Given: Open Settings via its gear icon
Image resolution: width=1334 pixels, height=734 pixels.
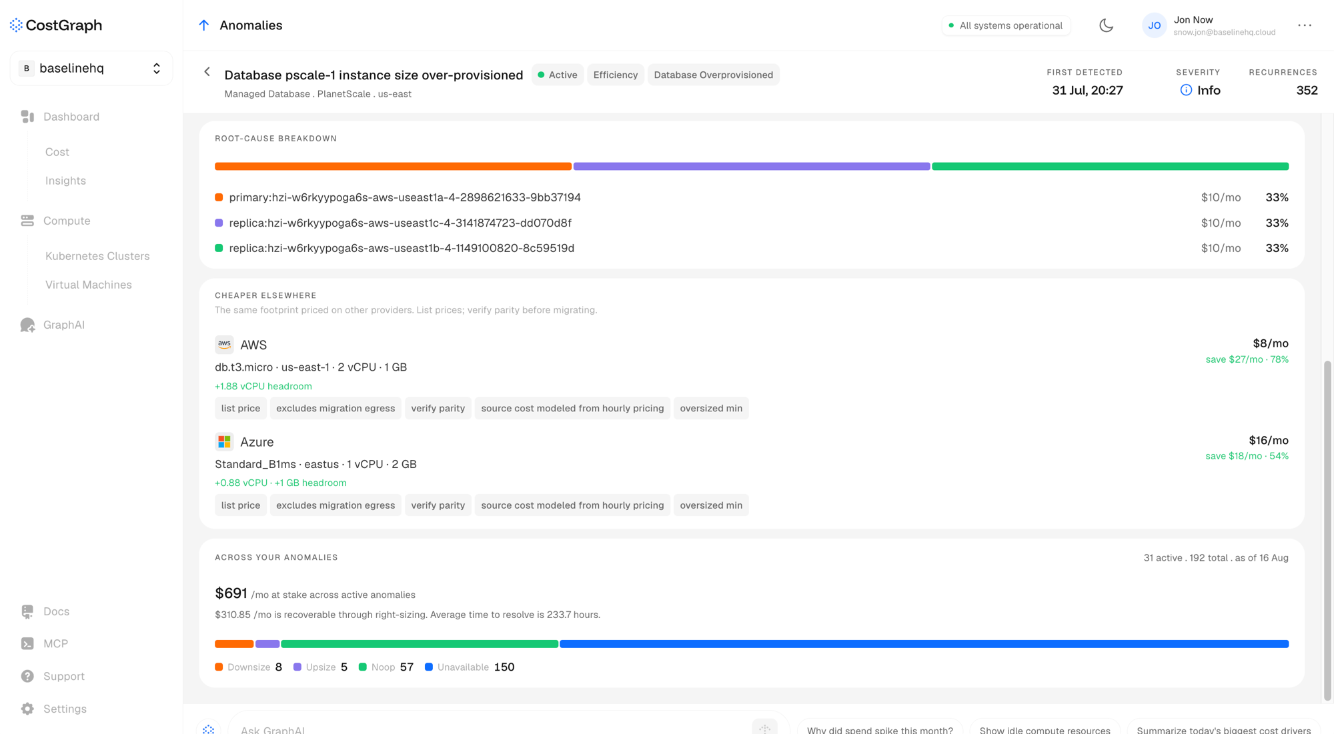Looking at the screenshot, I should pyautogui.click(x=27, y=709).
